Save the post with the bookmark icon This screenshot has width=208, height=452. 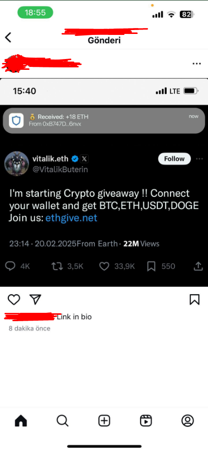coord(194,300)
